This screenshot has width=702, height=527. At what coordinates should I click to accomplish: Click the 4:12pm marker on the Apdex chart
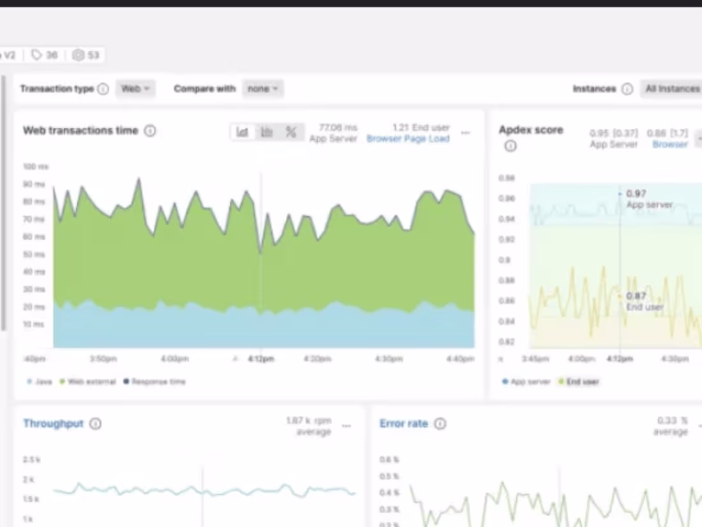[x=618, y=358]
